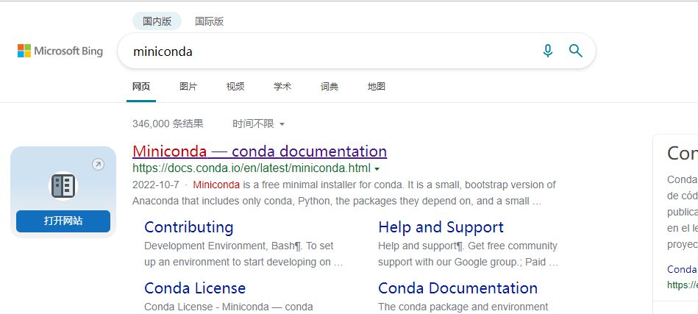
Task: Click the external link arrow on site card
Action: click(x=98, y=165)
